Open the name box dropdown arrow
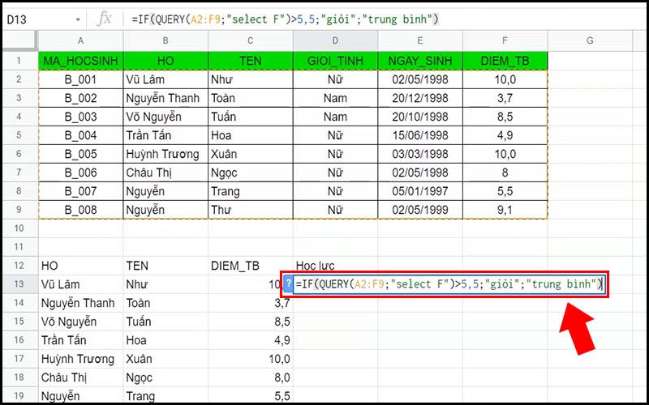 click(77, 19)
